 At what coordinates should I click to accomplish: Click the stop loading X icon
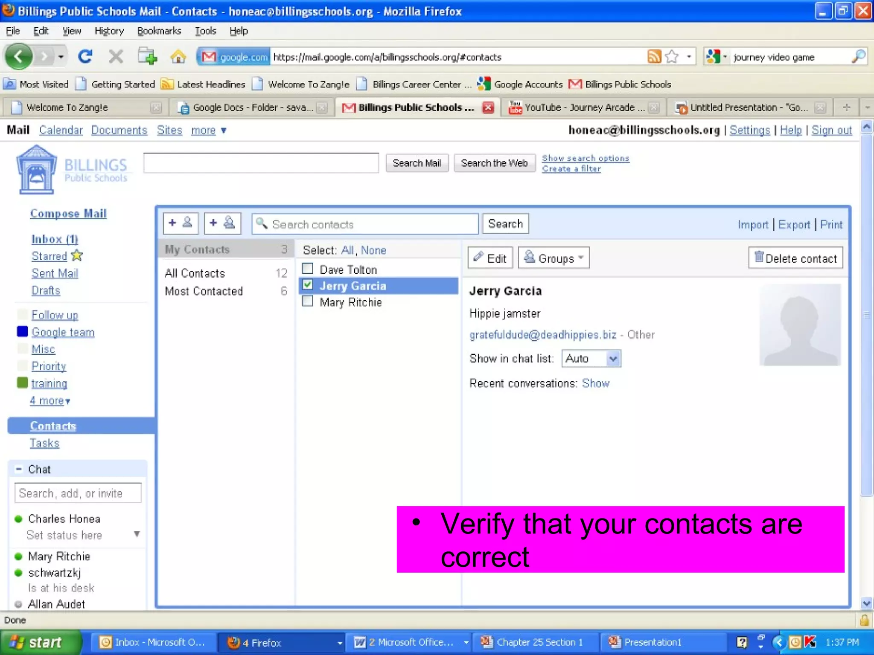116,56
